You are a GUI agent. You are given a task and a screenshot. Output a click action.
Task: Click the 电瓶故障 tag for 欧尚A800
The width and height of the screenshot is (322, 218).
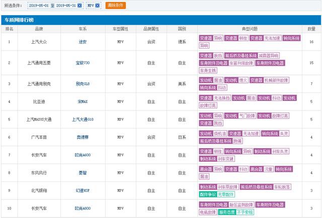click(208, 212)
